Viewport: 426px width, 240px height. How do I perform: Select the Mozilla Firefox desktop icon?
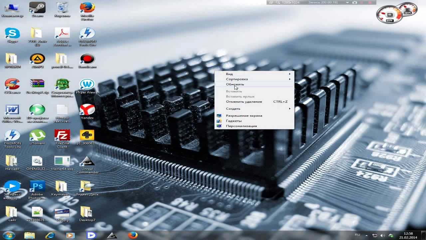87,11
